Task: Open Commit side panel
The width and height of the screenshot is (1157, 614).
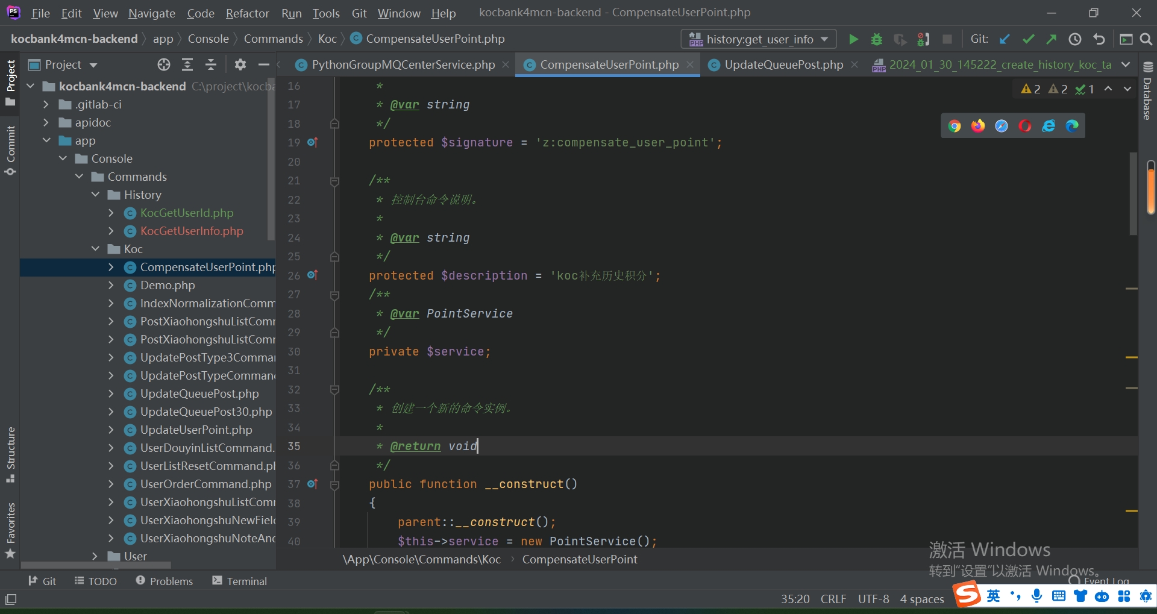Action: (x=10, y=151)
